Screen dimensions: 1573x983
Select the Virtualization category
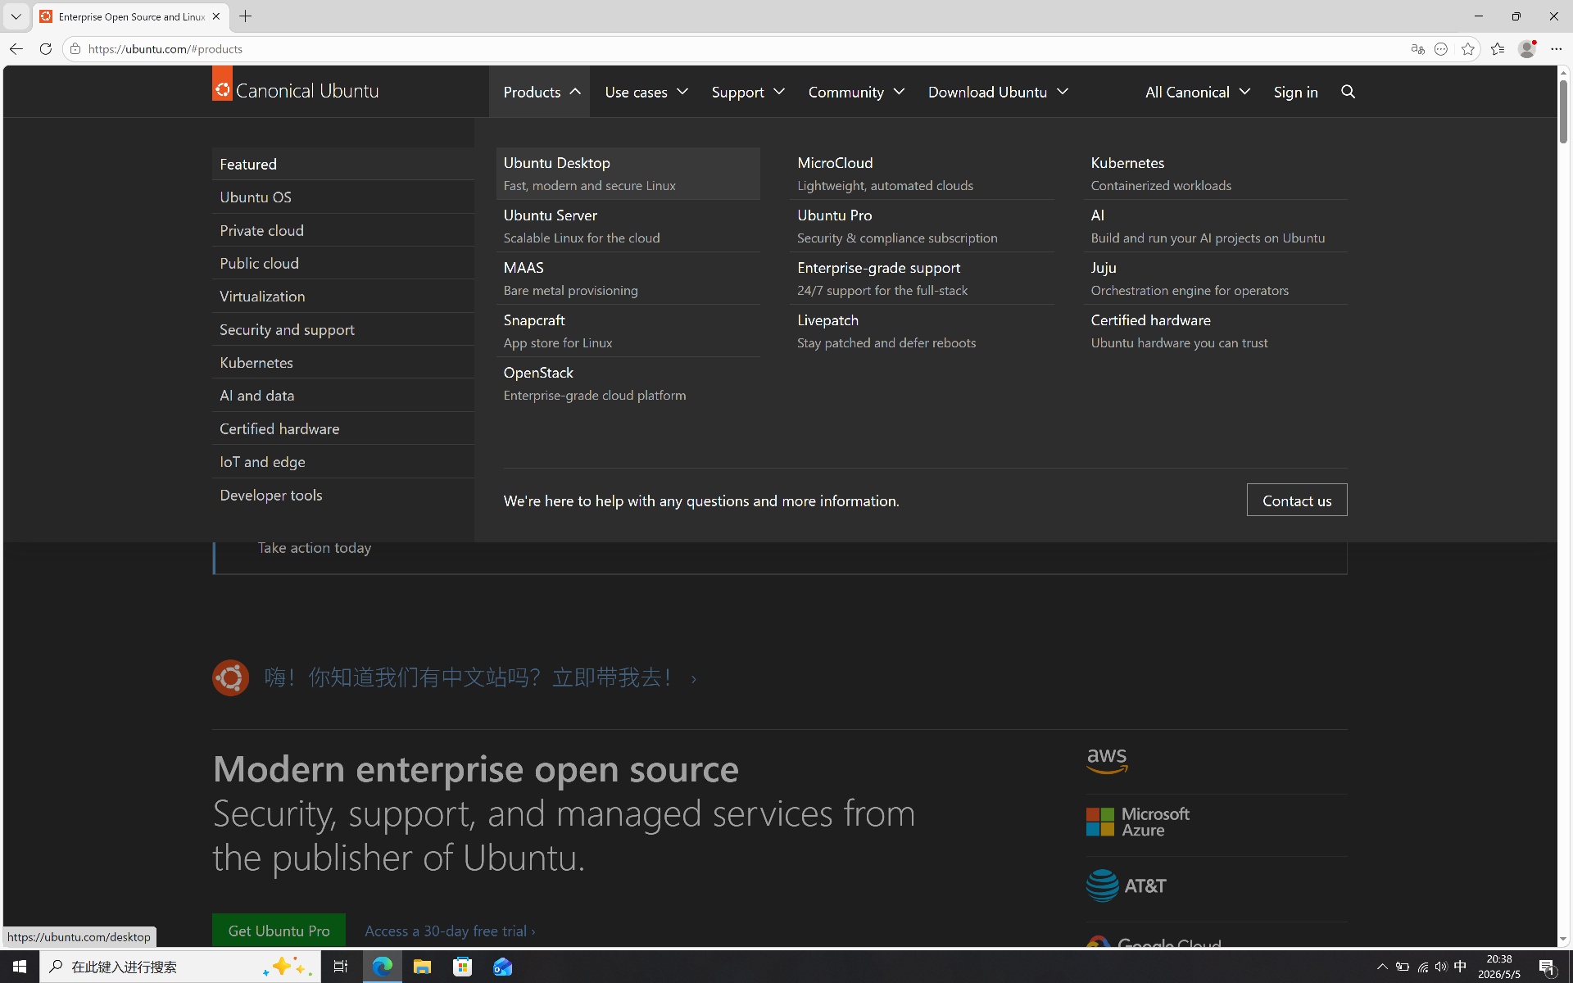(x=343, y=297)
